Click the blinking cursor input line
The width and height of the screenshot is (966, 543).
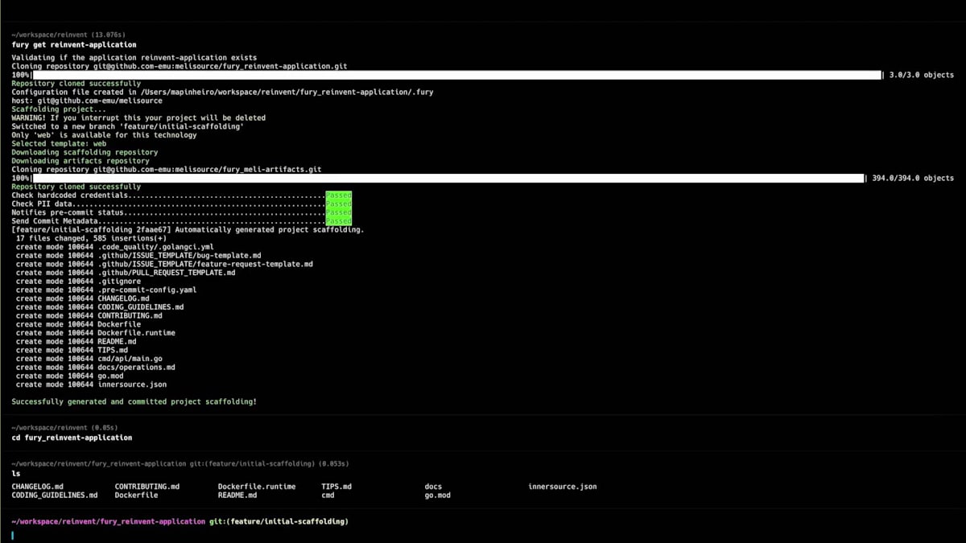tap(13, 535)
